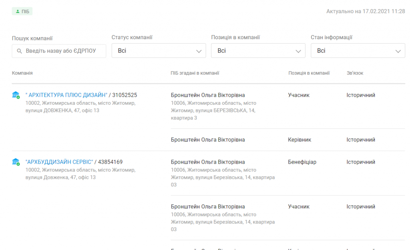Screen dimensions: 410x250
Task: Click the Компанія column header
Action: [x=22, y=73]
